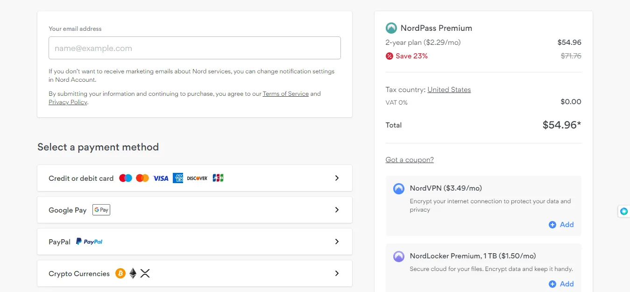Image resolution: width=630 pixels, height=292 pixels.
Task: Click the Maestro card logo
Action: [x=126, y=178]
